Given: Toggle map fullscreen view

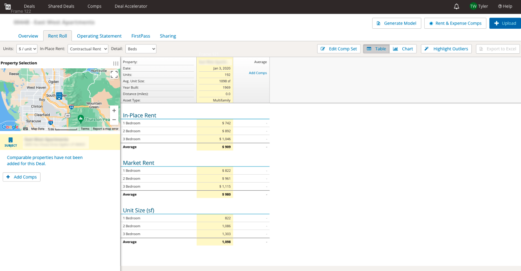Looking at the screenshot, I should pyautogui.click(x=114, y=74).
